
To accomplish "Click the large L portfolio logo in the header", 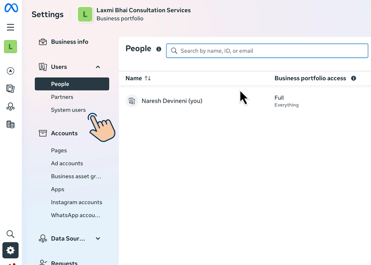I will pos(85,14).
